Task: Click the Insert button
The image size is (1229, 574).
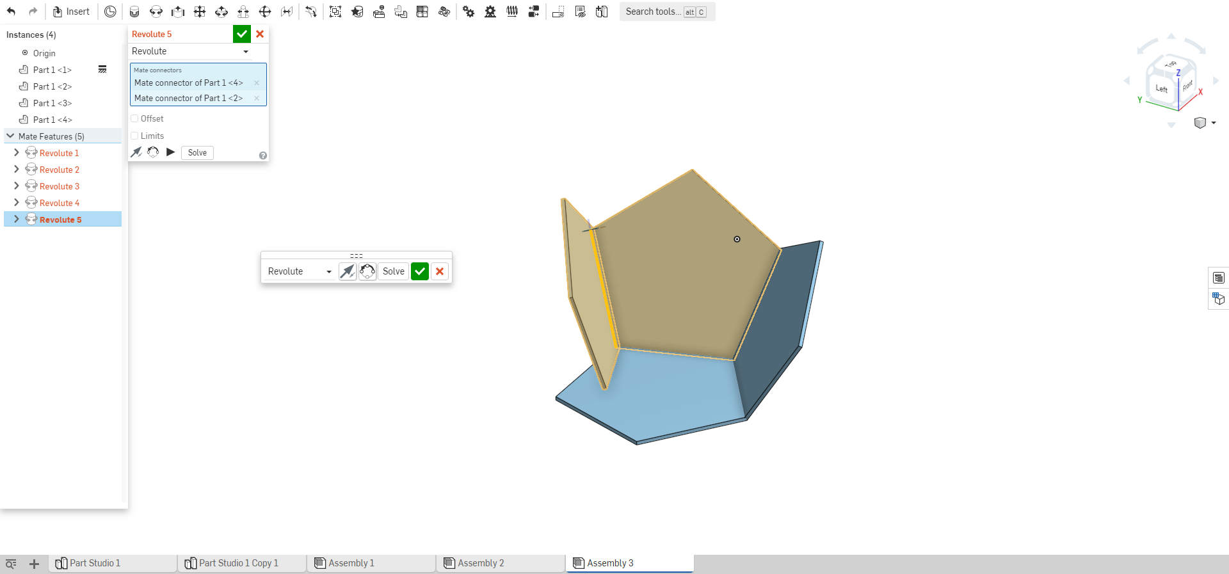Action: (x=71, y=12)
